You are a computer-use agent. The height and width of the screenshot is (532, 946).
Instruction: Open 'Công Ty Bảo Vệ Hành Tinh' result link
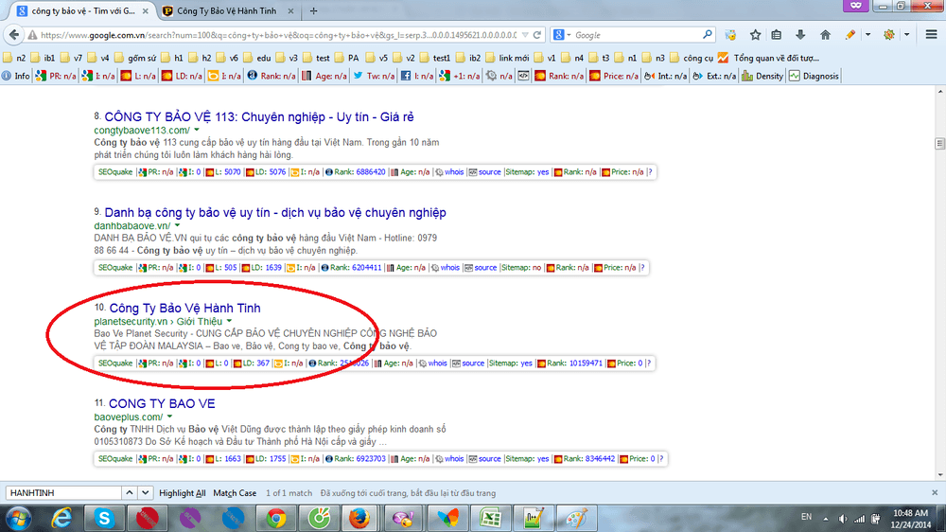[184, 308]
